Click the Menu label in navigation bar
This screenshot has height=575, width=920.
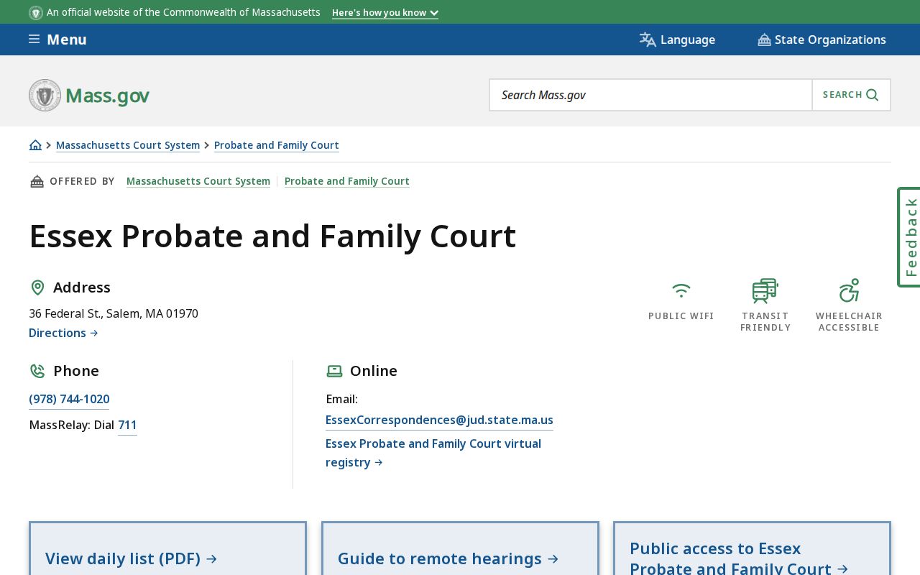point(67,40)
